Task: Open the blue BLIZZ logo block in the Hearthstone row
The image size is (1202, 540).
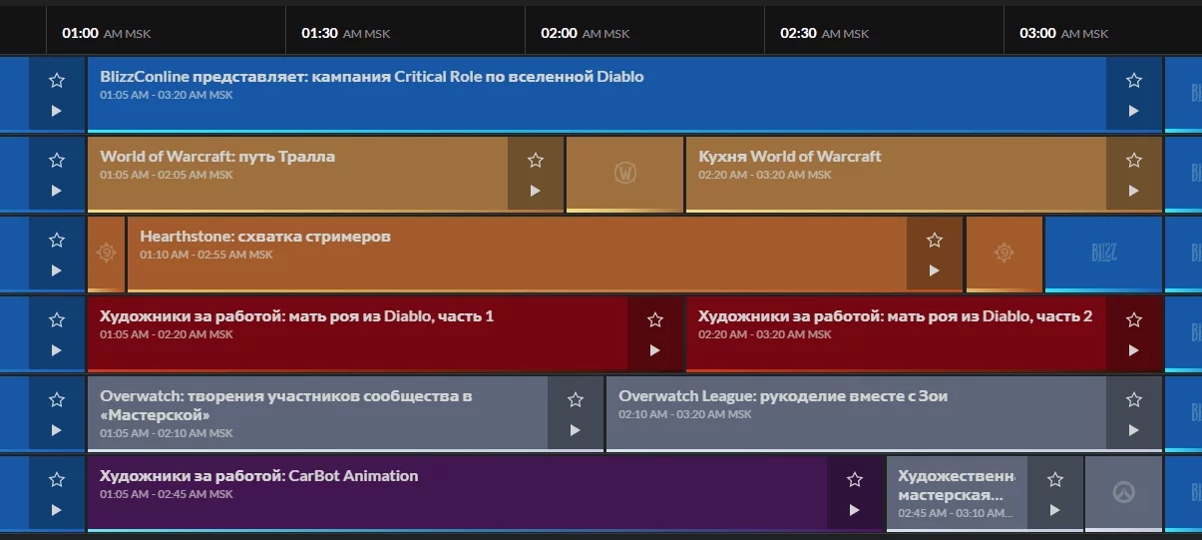Action: pos(1103,254)
